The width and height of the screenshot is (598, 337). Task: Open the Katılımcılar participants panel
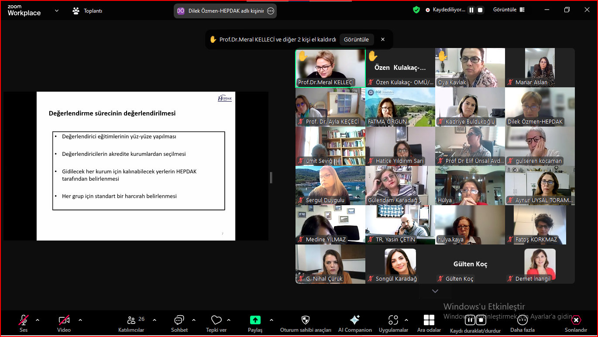pos(131,323)
